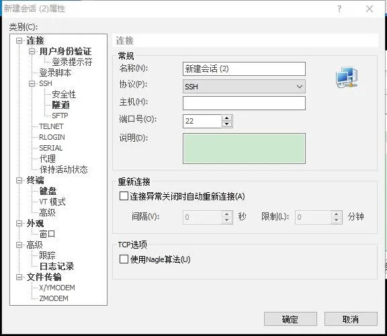Select X/YMODEM in category tree
387x336 pixels.
[x=57, y=288]
